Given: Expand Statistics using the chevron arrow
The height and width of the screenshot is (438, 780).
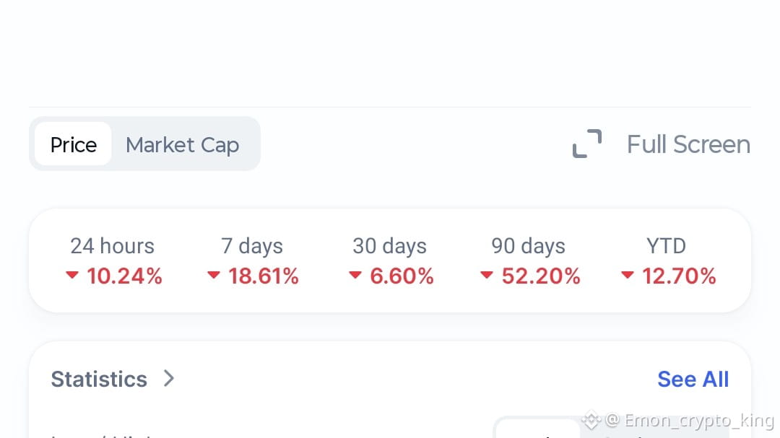Looking at the screenshot, I should [x=169, y=378].
